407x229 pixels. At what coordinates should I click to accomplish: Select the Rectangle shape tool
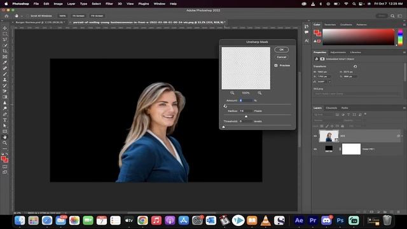pos(4,132)
